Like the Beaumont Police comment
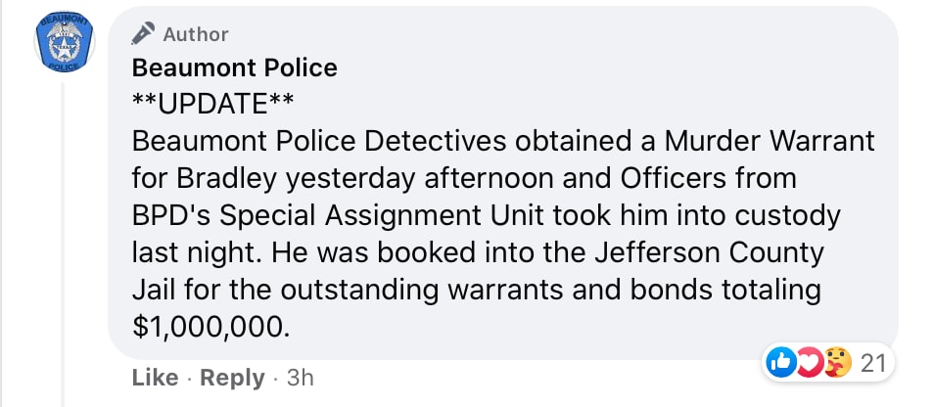The width and height of the screenshot is (934, 407). 155,378
